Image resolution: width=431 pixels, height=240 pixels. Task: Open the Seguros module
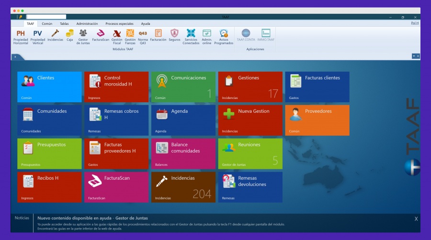pos(174,35)
